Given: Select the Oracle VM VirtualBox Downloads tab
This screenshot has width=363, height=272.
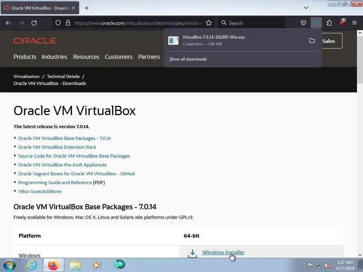Looking at the screenshot, I should pos(40,8).
